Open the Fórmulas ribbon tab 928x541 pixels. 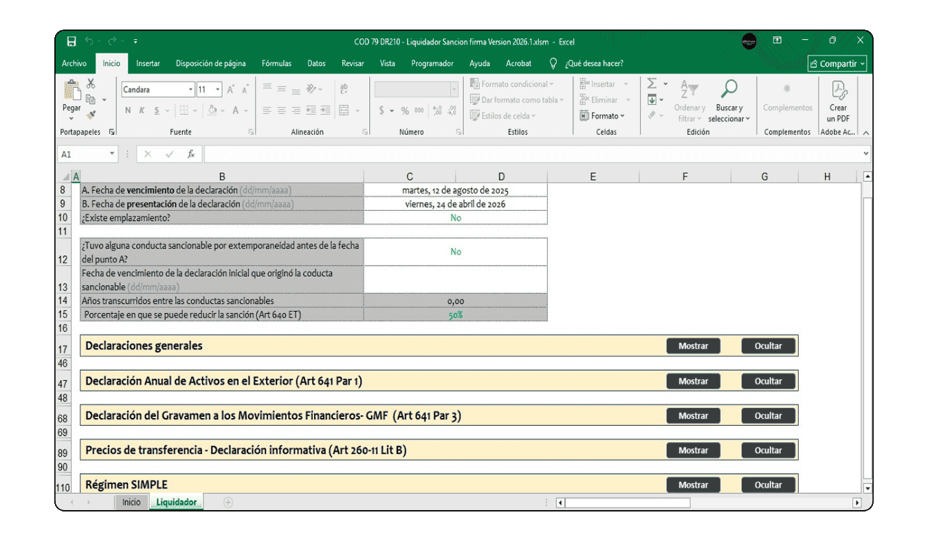tap(276, 63)
